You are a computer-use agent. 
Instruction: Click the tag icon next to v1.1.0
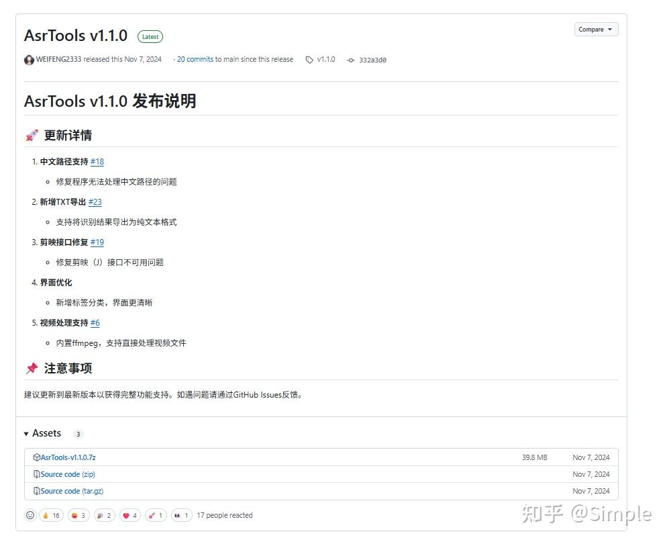309,60
